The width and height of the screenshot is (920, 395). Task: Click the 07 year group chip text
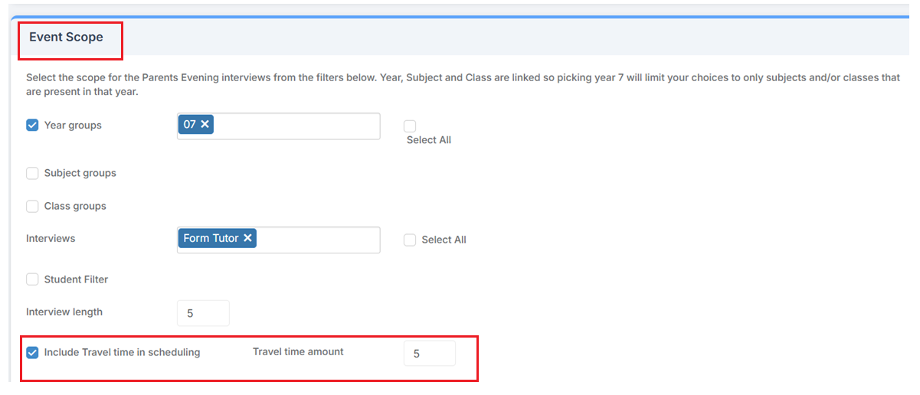pos(190,125)
